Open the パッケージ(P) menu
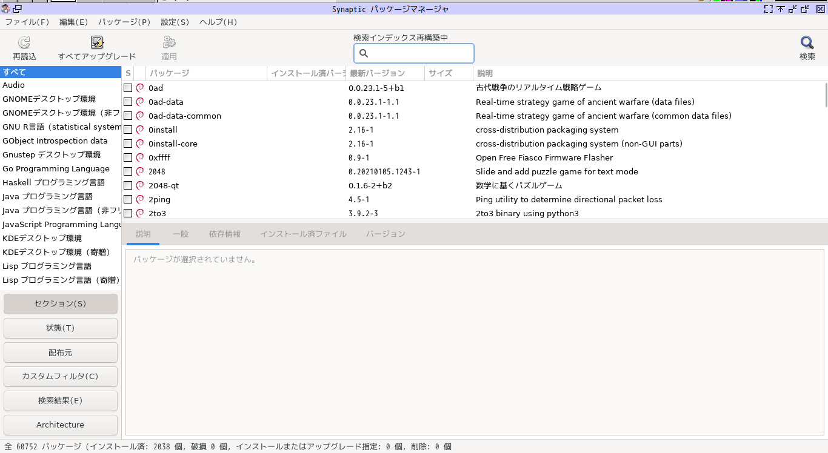 tap(124, 22)
